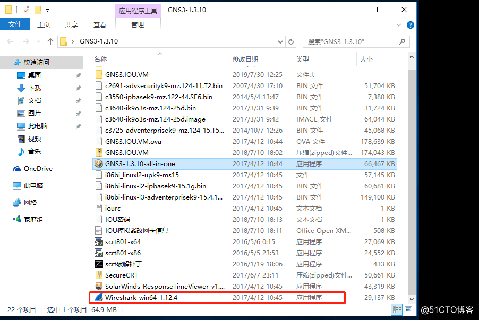Image resolution: width=479 pixels, height=320 pixels.
Task: Click the scroll up arrow of file list
Action: (412, 57)
